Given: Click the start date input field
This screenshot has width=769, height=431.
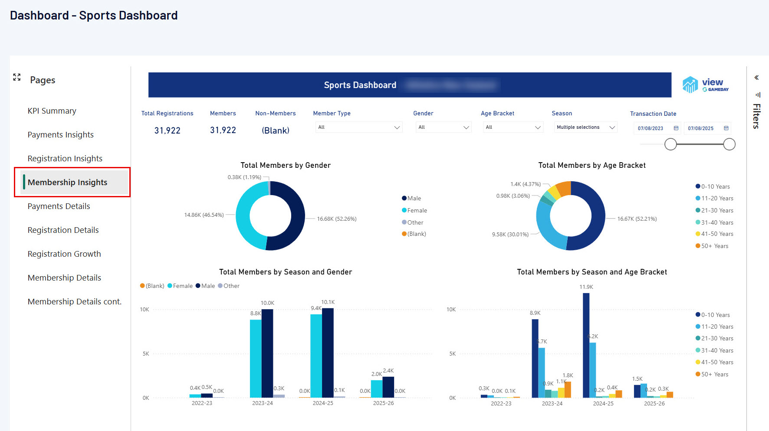Looking at the screenshot, I should (657, 128).
